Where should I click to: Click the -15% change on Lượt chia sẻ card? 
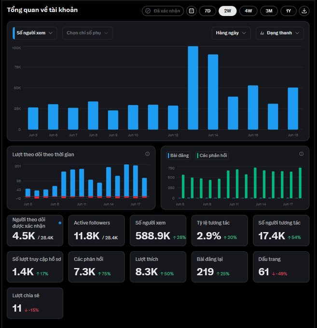[31, 310]
